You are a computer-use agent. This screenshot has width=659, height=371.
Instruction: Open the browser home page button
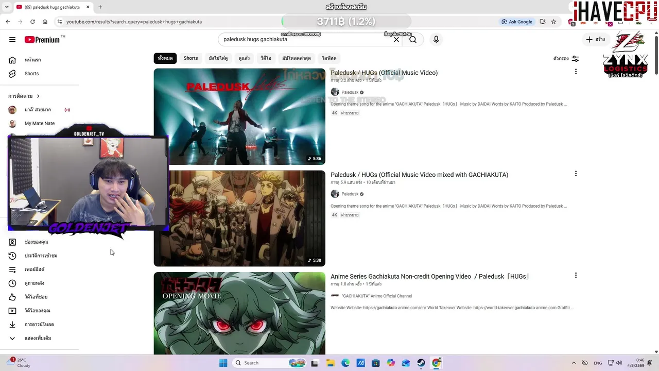(45, 22)
